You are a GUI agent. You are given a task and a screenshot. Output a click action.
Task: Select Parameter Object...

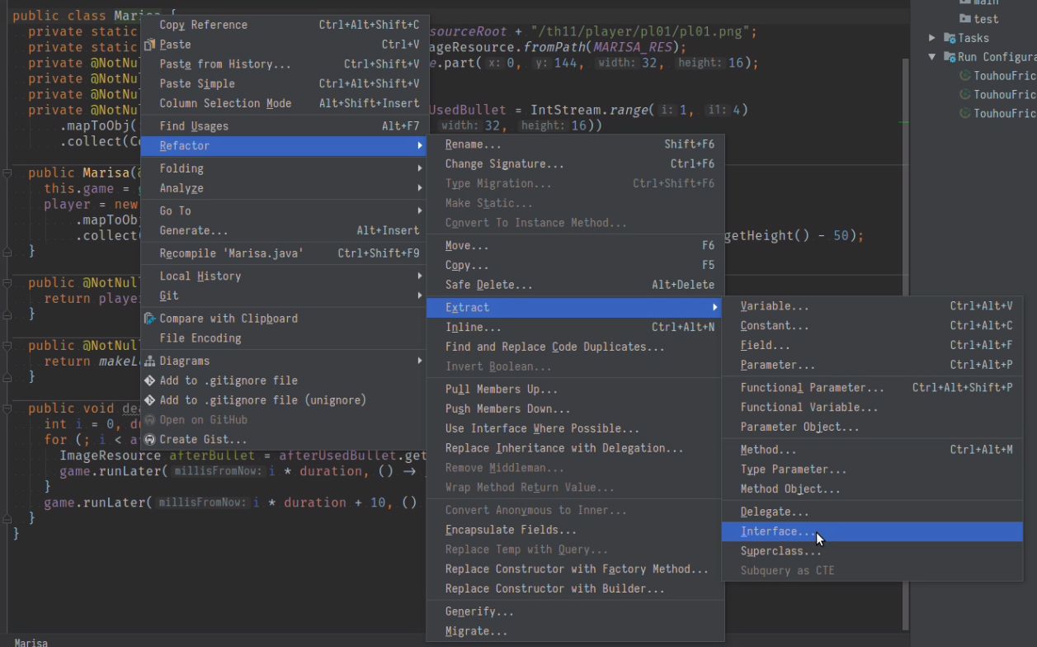[872, 427]
